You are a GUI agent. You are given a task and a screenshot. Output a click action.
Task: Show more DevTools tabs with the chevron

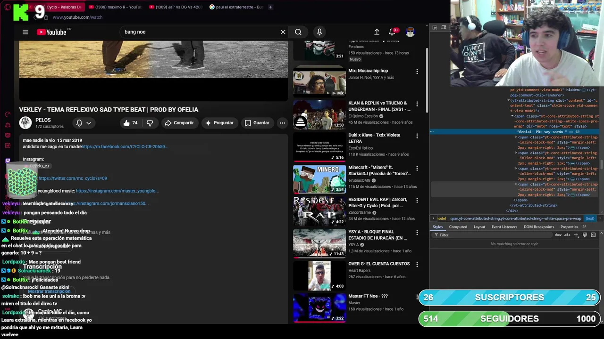coord(584,226)
